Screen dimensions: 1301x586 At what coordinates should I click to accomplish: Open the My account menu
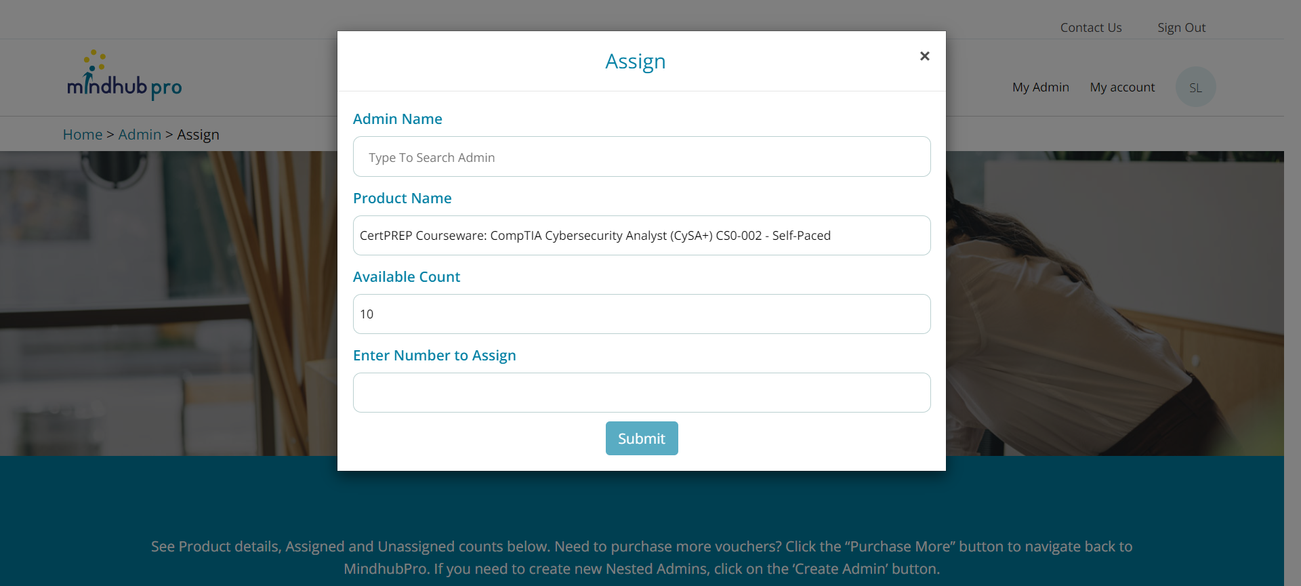(x=1122, y=87)
